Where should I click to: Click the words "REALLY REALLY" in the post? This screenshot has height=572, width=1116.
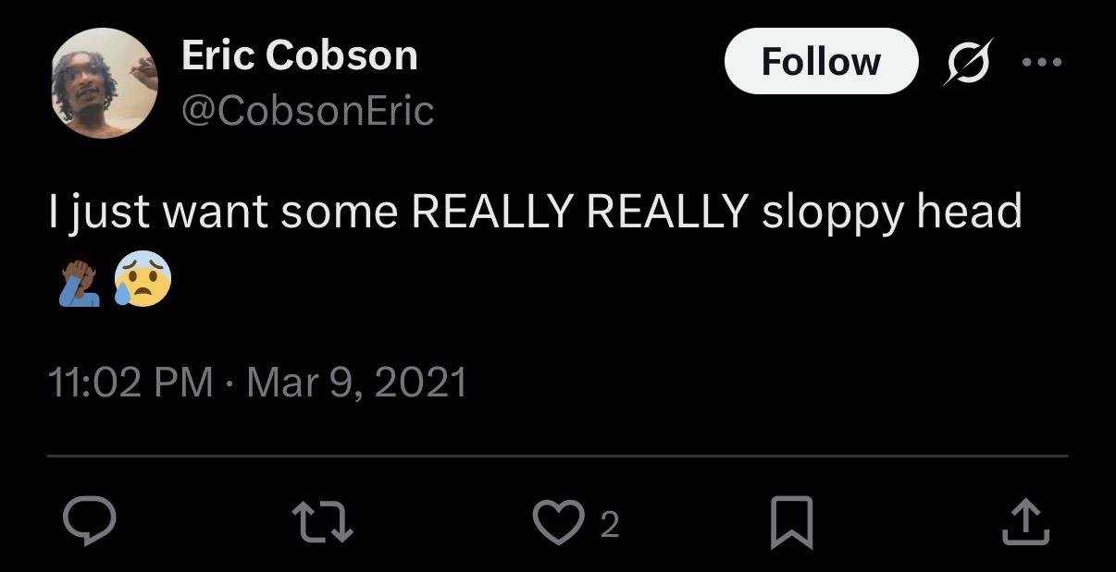[x=578, y=213]
